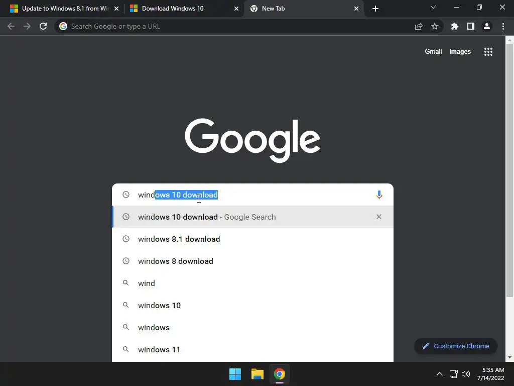Screen dimensions: 514x386
Task: Click in the Google search box text
Action: 254,195
